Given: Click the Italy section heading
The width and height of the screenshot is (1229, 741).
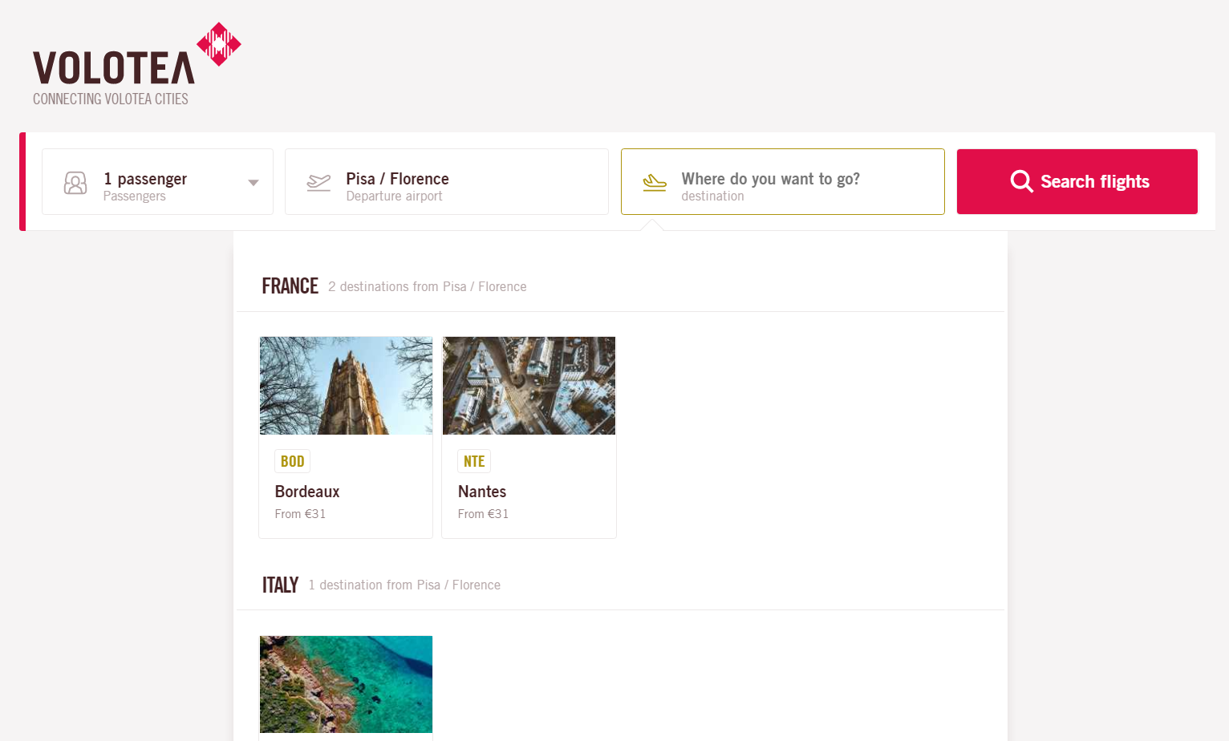Looking at the screenshot, I should pos(280,585).
